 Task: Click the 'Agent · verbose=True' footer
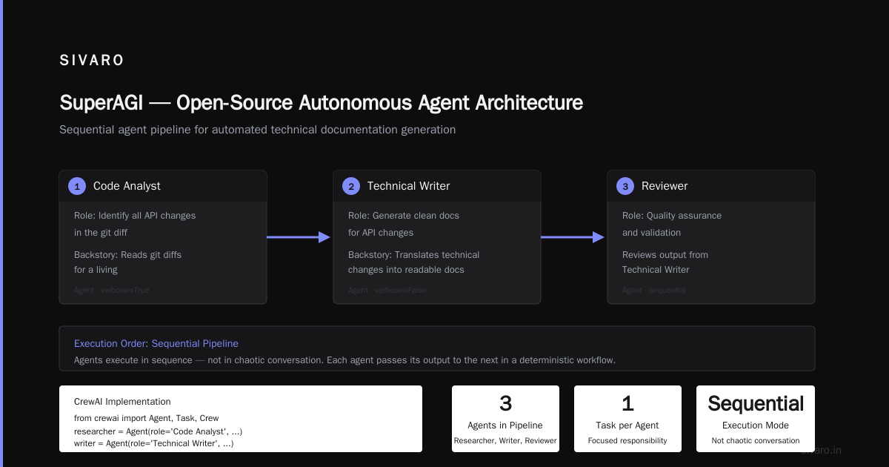coord(112,291)
